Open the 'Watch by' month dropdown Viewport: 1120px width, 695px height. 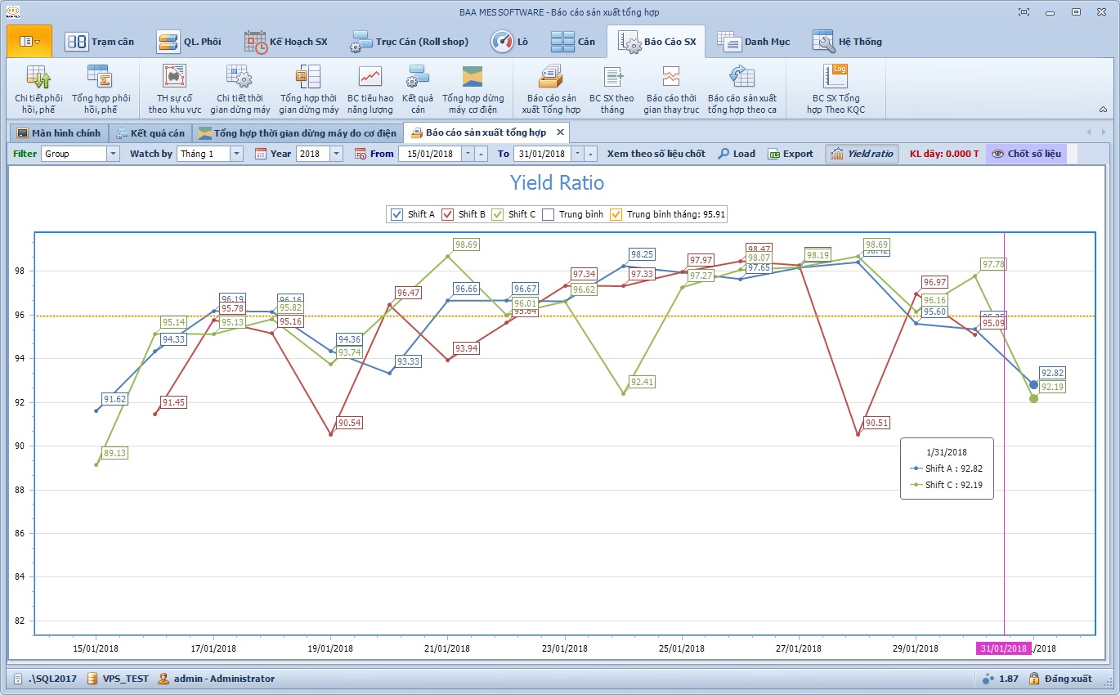coord(236,154)
